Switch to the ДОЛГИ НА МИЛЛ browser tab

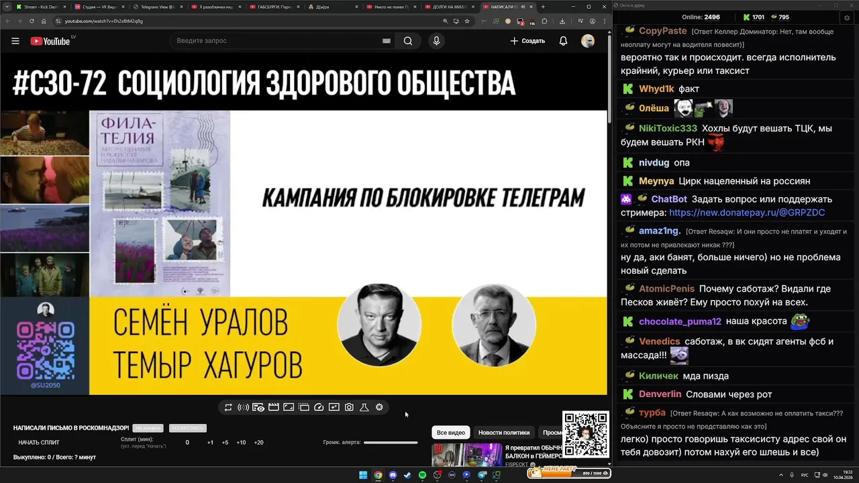click(450, 7)
